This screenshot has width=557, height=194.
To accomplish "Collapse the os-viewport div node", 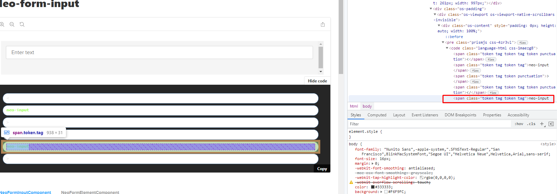I will pyautogui.click(x=435, y=14).
